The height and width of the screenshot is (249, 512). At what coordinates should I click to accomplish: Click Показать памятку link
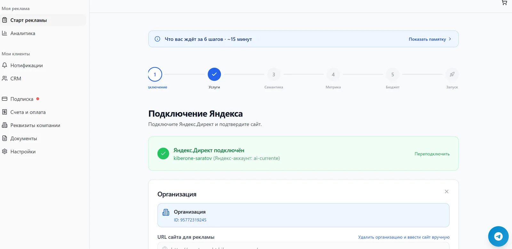(427, 39)
